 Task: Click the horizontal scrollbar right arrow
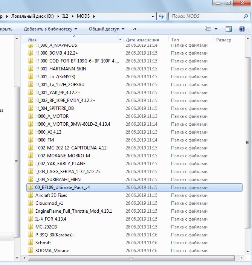tap(241, 258)
